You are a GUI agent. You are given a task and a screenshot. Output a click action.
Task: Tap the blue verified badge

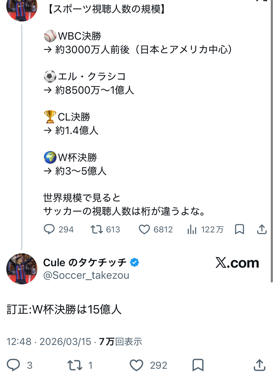pyautogui.click(x=135, y=263)
